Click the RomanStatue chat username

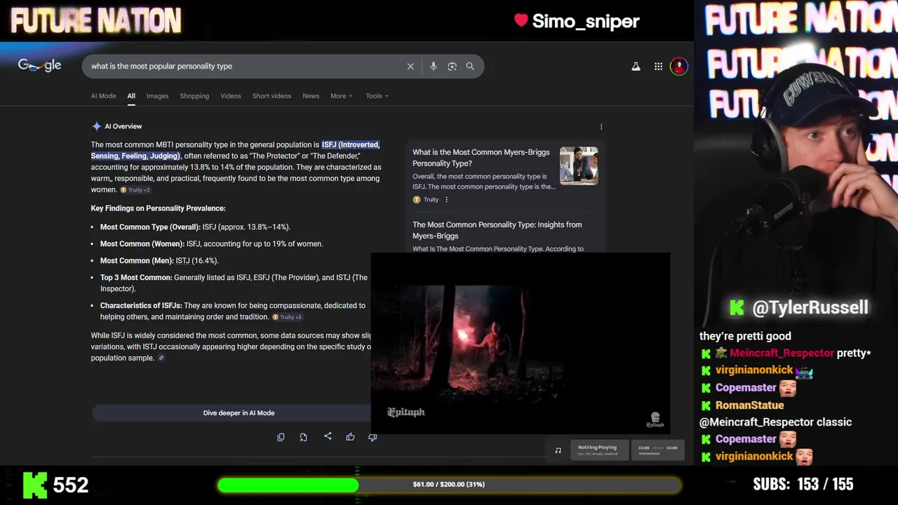749,405
